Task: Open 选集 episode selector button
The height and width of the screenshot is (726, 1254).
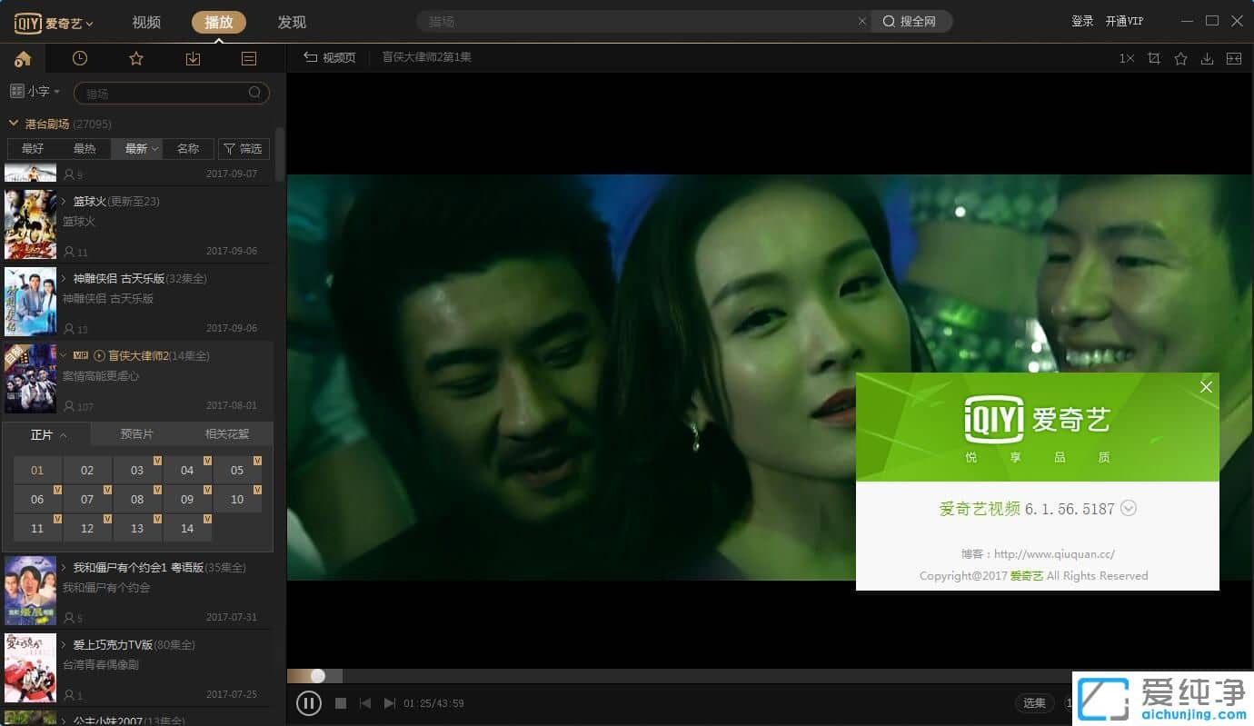Action: pyautogui.click(x=1034, y=702)
